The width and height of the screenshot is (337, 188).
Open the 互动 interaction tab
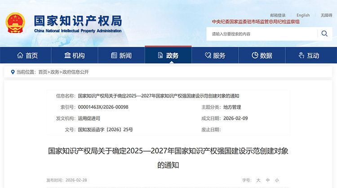pyautogui.click(x=308, y=55)
